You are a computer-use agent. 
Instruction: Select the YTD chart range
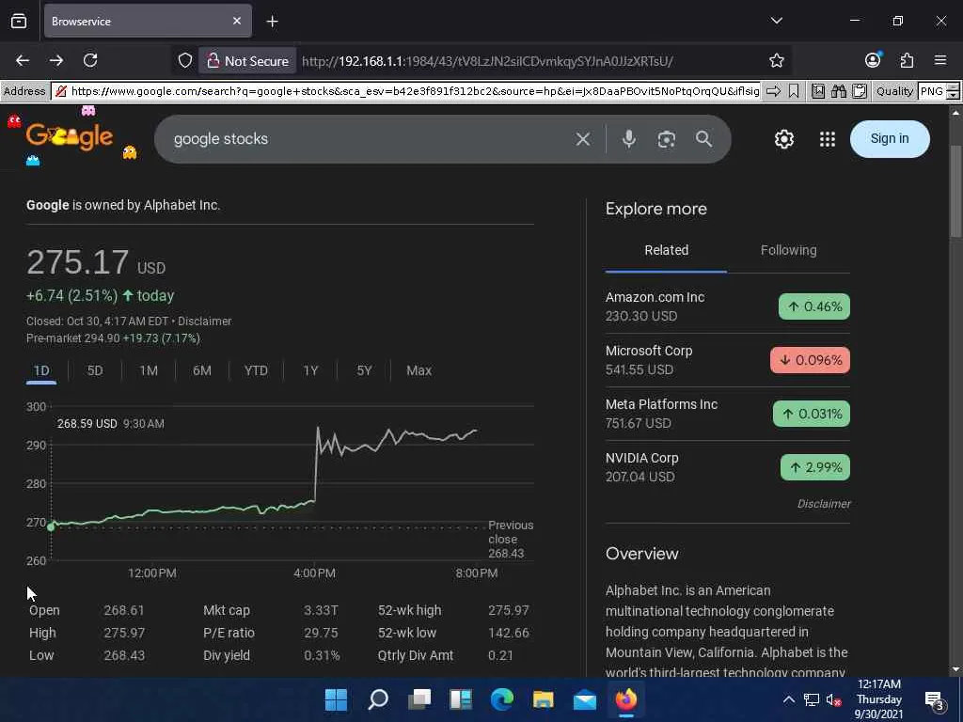(x=256, y=370)
